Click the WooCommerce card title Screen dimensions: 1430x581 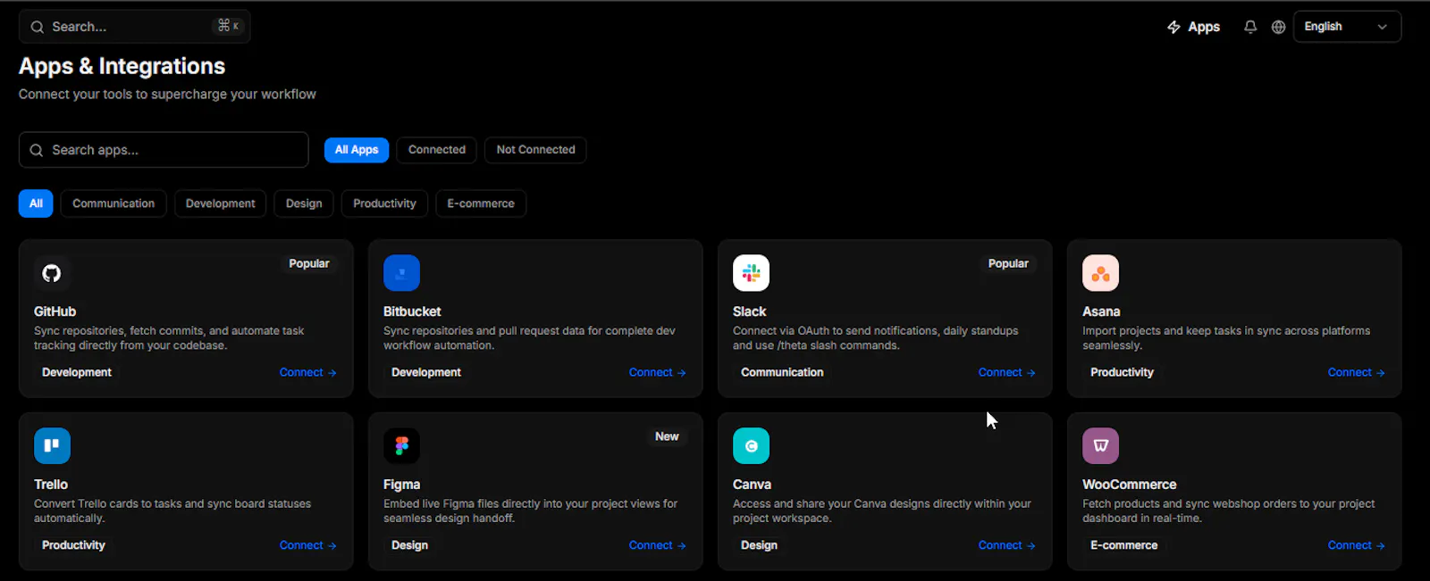(x=1129, y=485)
